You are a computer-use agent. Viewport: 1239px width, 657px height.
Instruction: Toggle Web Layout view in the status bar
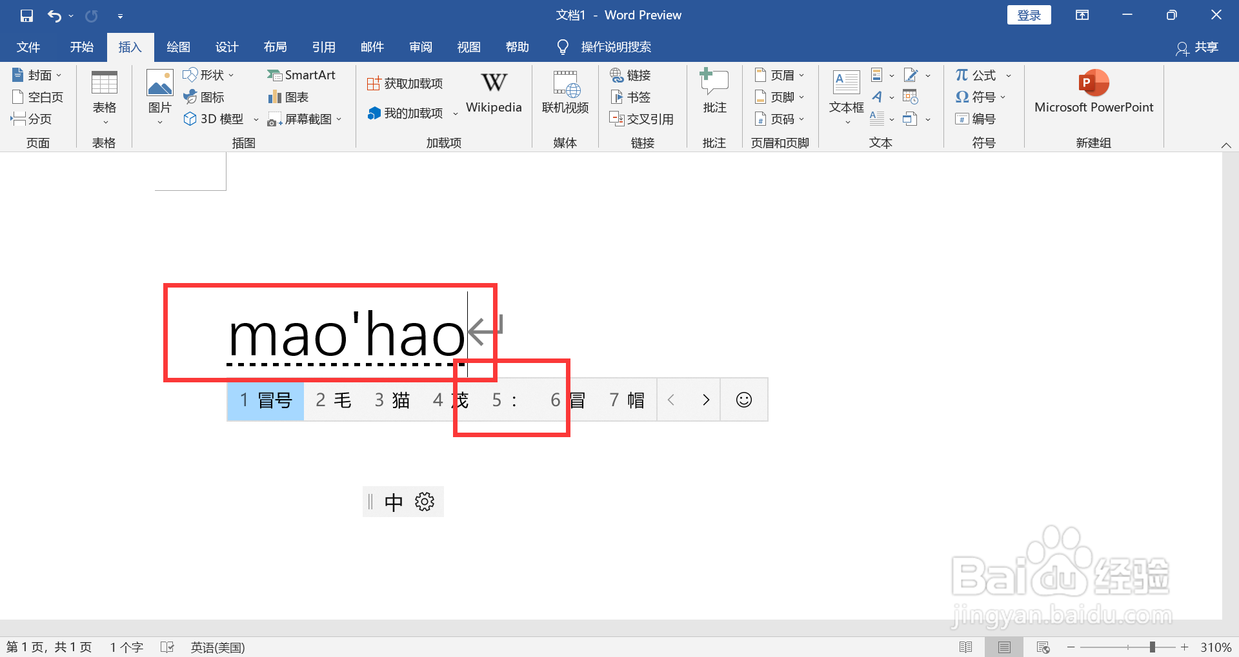click(1043, 647)
